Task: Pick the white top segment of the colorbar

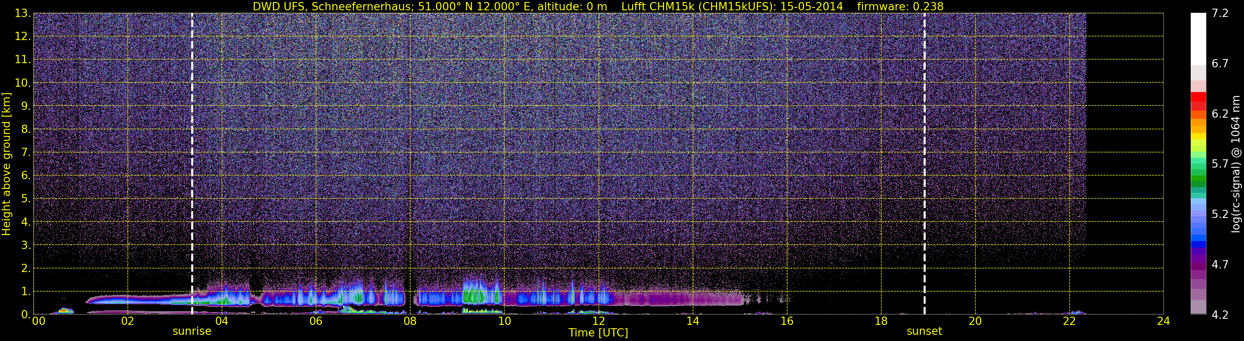Action: tap(1198, 39)
